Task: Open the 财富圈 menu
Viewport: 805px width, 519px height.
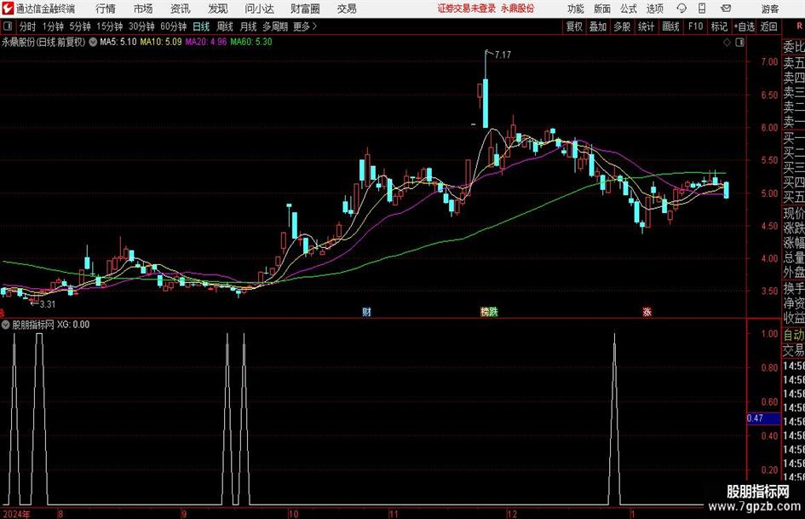Action: 305,9
